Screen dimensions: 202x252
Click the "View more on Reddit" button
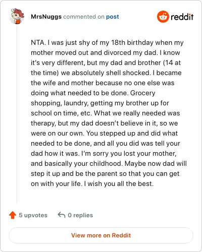pos(101,235)
